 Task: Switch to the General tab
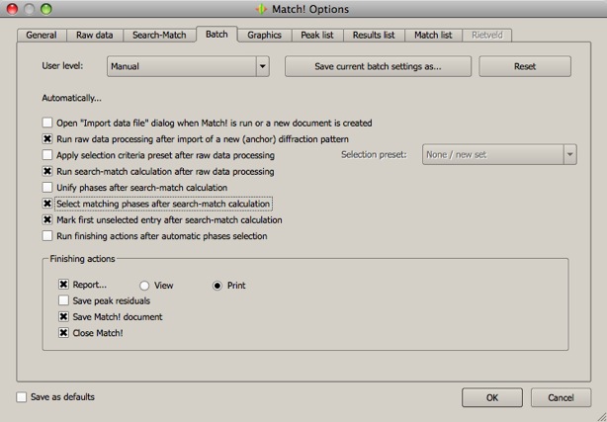click(42, 35)
